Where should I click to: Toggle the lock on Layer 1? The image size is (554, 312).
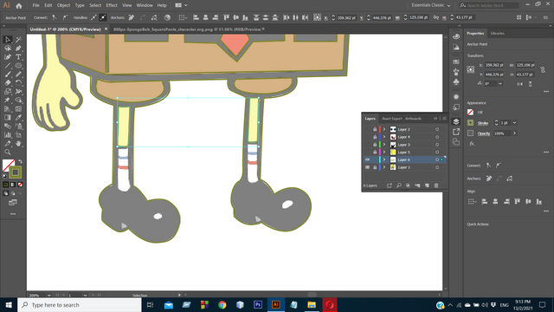375,167
